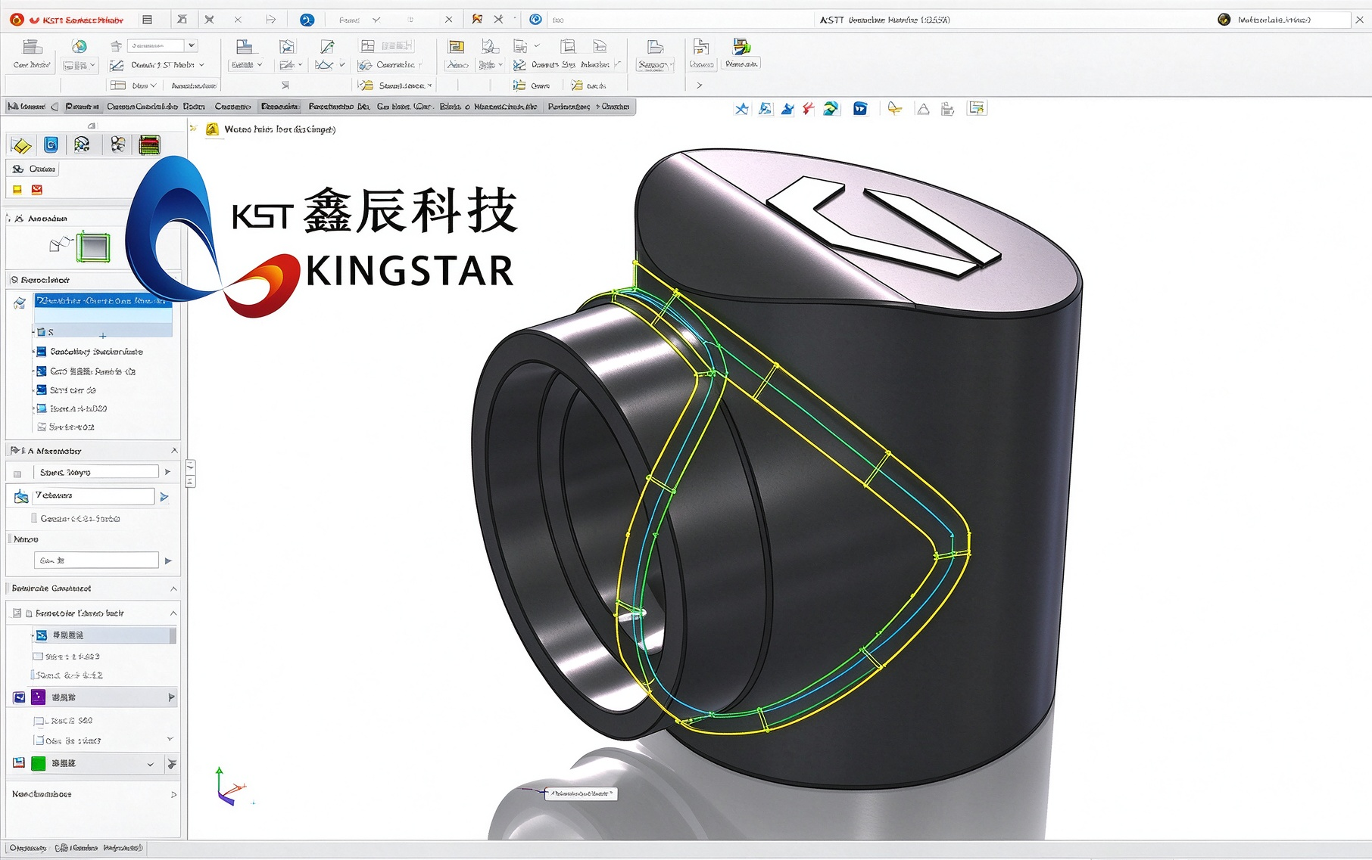
Task: Open the hamburger menu in the title bar
Action: pos(148,20)
